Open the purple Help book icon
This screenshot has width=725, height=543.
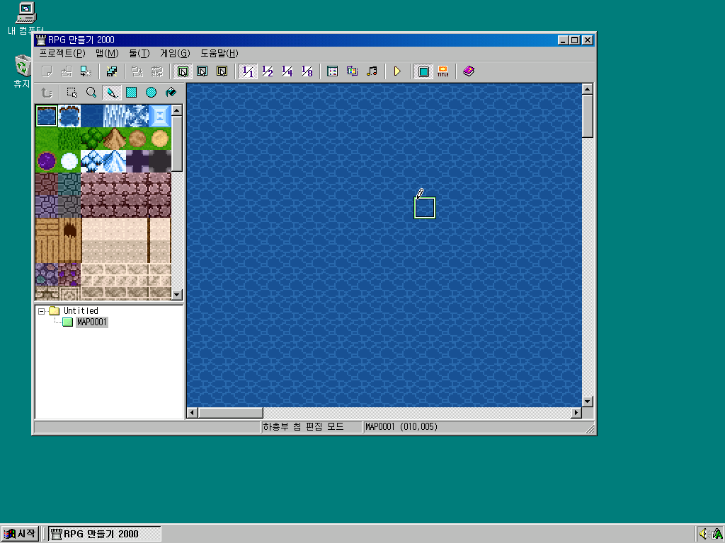tap(469, 71)
